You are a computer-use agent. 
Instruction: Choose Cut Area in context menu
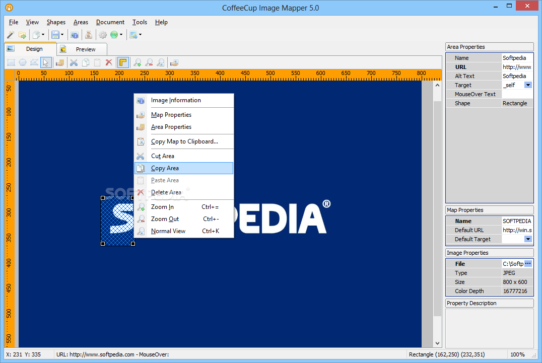(184, 156)
